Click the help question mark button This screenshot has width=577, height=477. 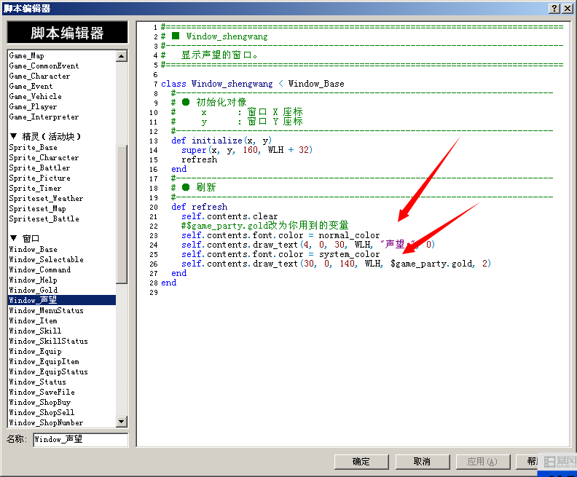click(x=554, y=8)
